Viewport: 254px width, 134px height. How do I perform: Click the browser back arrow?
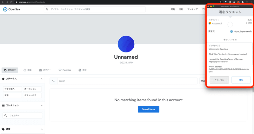click(3, 2)
